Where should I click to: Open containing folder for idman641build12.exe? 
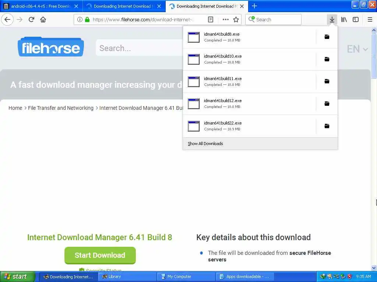pos(327,104)
